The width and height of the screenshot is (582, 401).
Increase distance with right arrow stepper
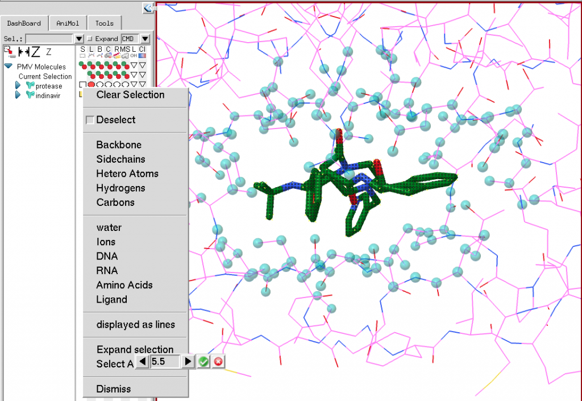[188, 361]
